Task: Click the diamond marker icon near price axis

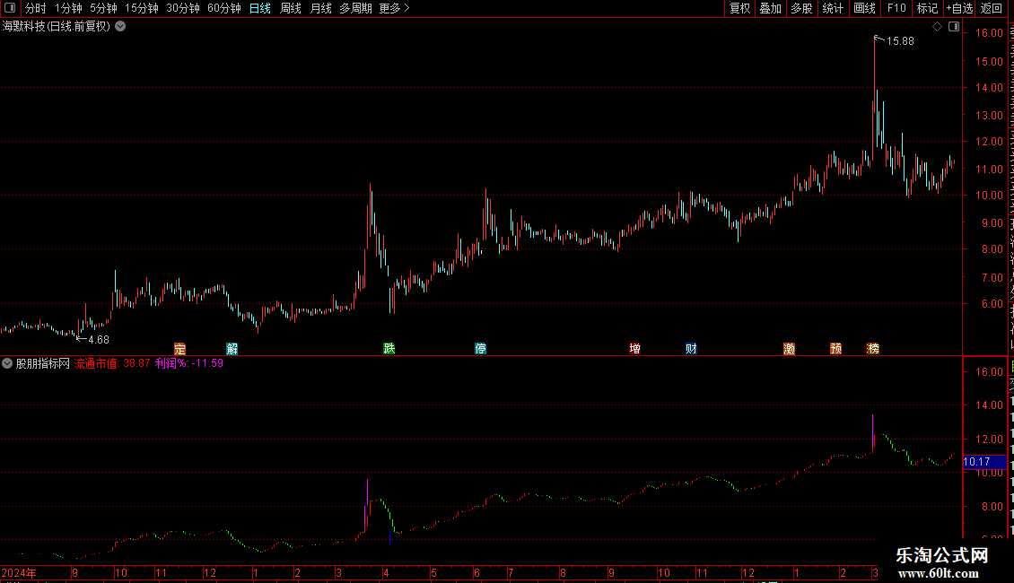Action: click(x=937, y=27)
